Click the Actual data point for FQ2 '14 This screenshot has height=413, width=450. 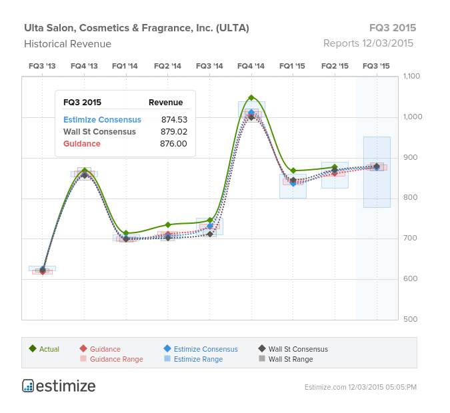coord(168,225)
